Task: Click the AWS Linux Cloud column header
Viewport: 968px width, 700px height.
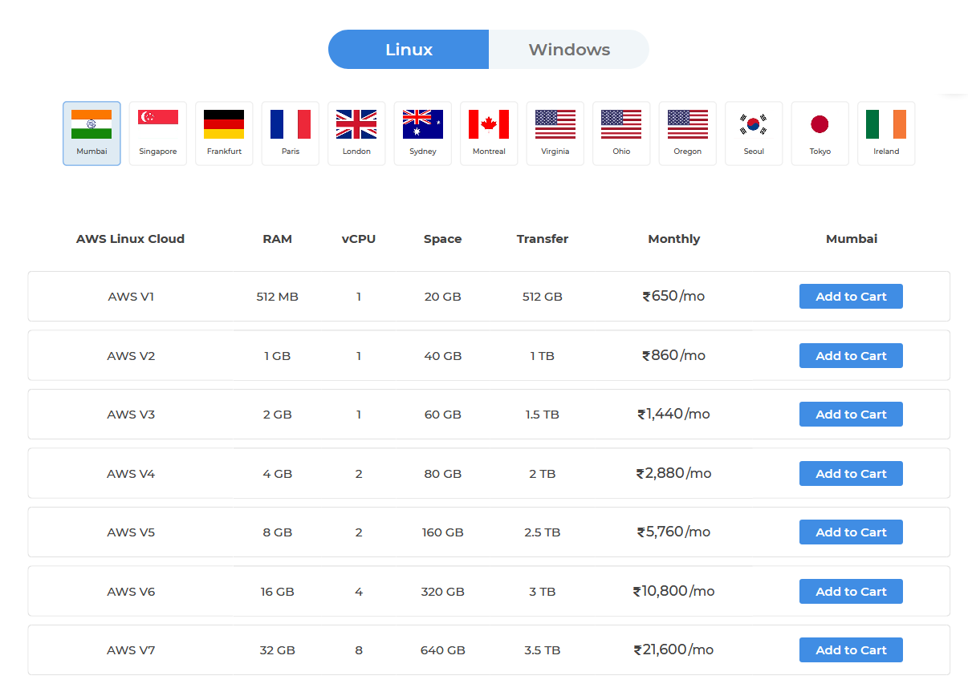Action: point(130,239)
